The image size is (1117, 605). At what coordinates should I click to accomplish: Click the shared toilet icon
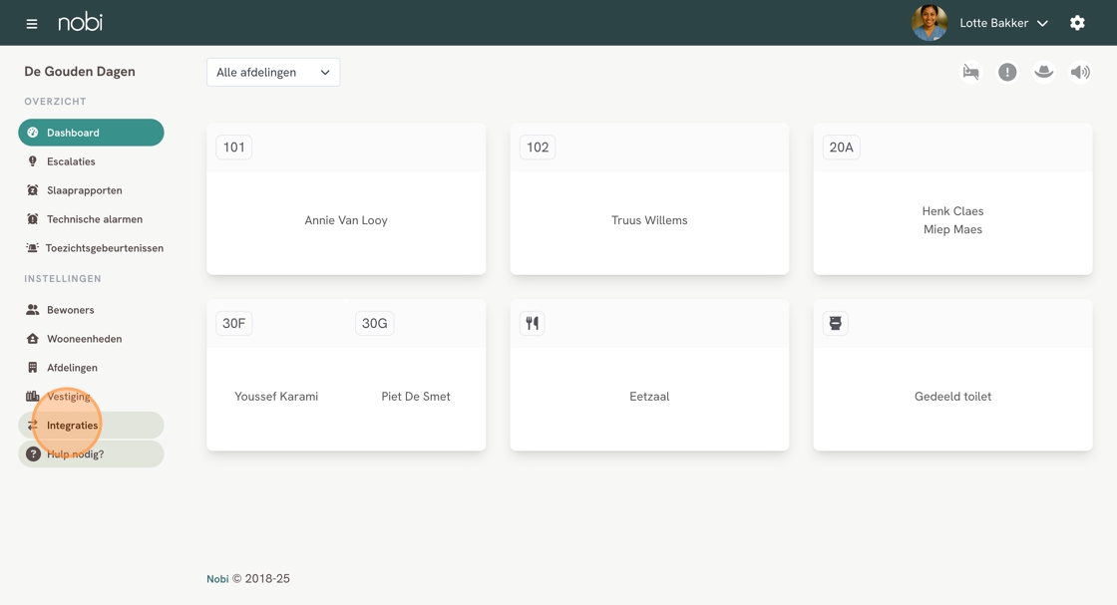tap(836, 323)
